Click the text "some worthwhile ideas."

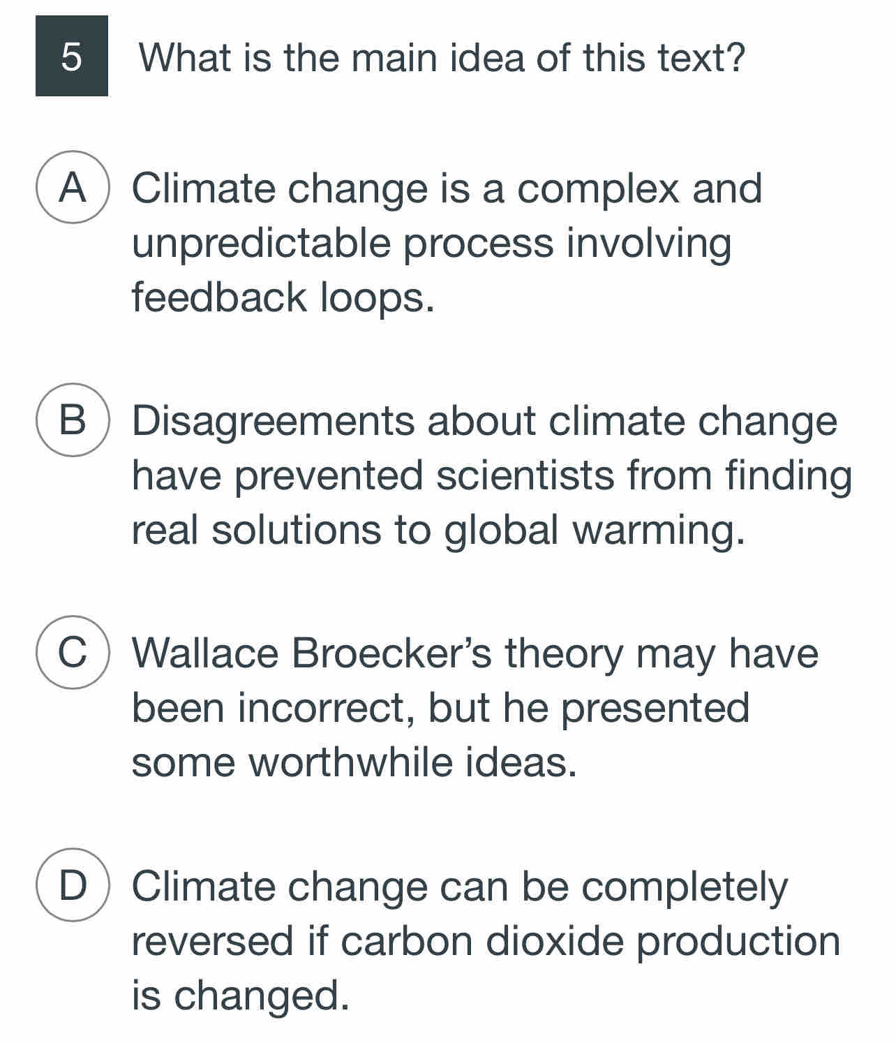(x=354, y=762)
